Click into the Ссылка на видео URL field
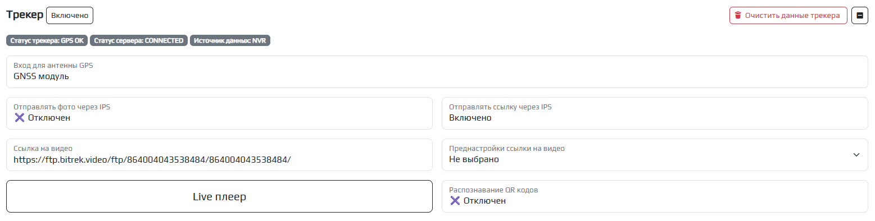 (x=219, y=155)
